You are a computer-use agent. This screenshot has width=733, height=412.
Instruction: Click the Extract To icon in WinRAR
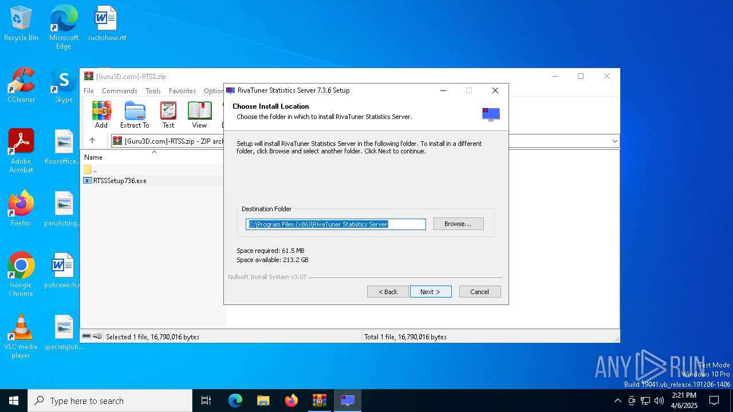[x=135, y=114]
